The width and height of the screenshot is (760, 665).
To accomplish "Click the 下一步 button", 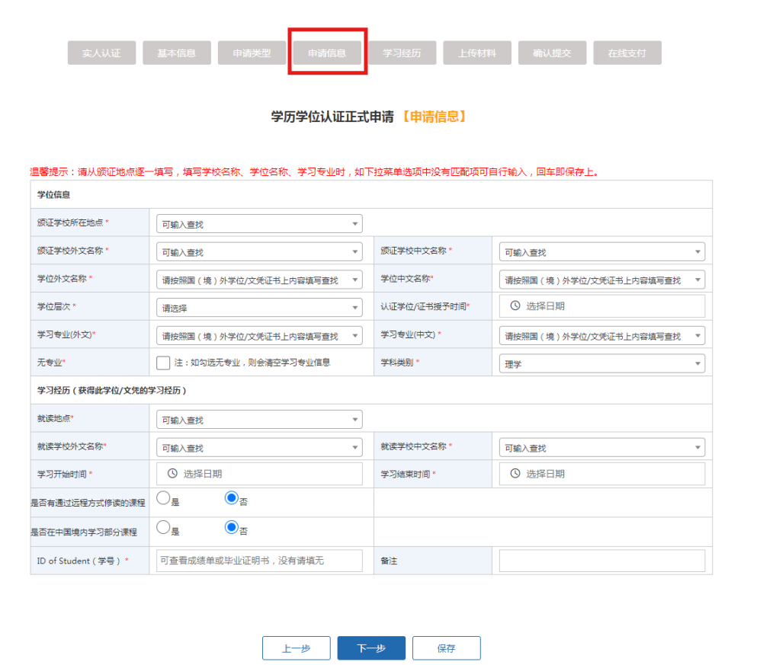I will click(x=371, y=647).
